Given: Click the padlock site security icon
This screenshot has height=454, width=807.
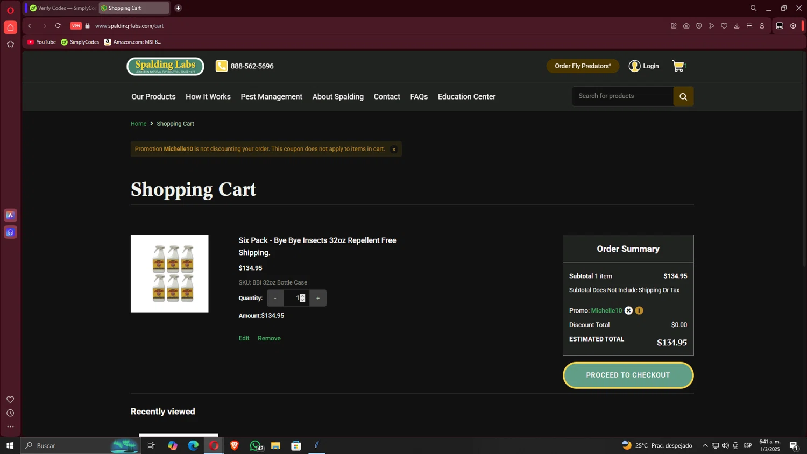Looking at the screenshot, I should [x=88, y=26].
